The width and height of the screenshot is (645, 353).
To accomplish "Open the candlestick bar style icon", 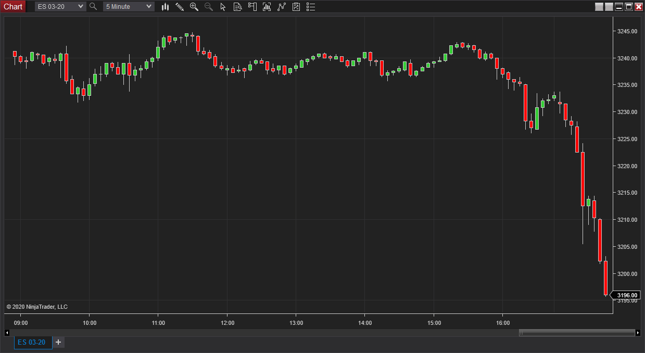I will click(x=166, y=7).
